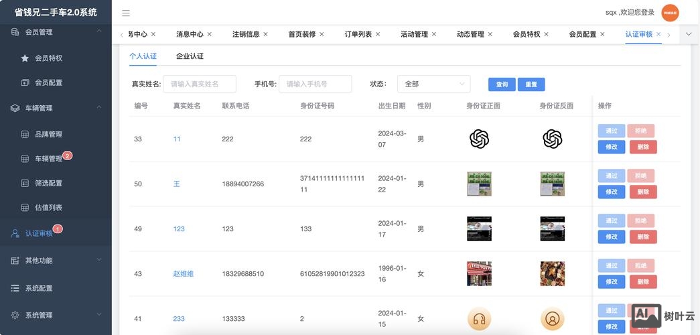Collapse the 车辆管理 sidebar group
Image resolution: width=700 pixels, height=335 pixels.
pos(99,107)
